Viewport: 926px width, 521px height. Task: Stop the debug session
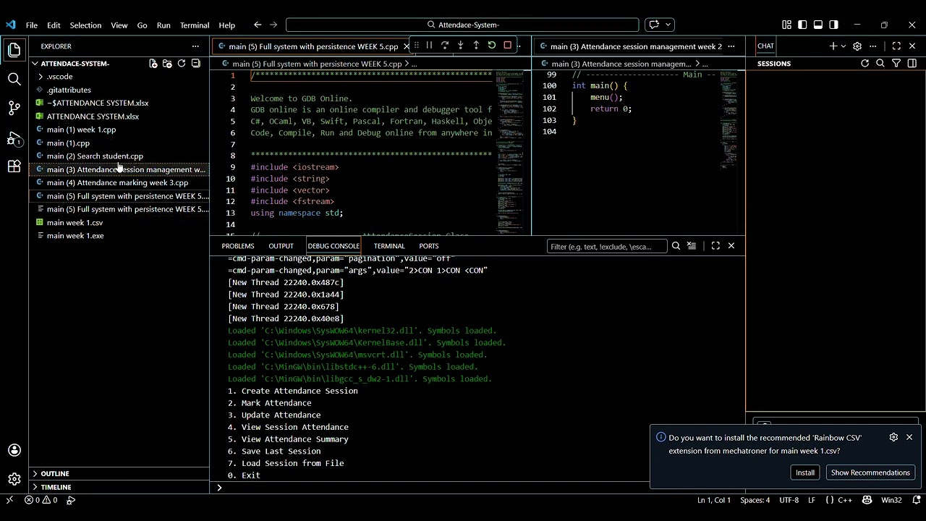(507, 45)
